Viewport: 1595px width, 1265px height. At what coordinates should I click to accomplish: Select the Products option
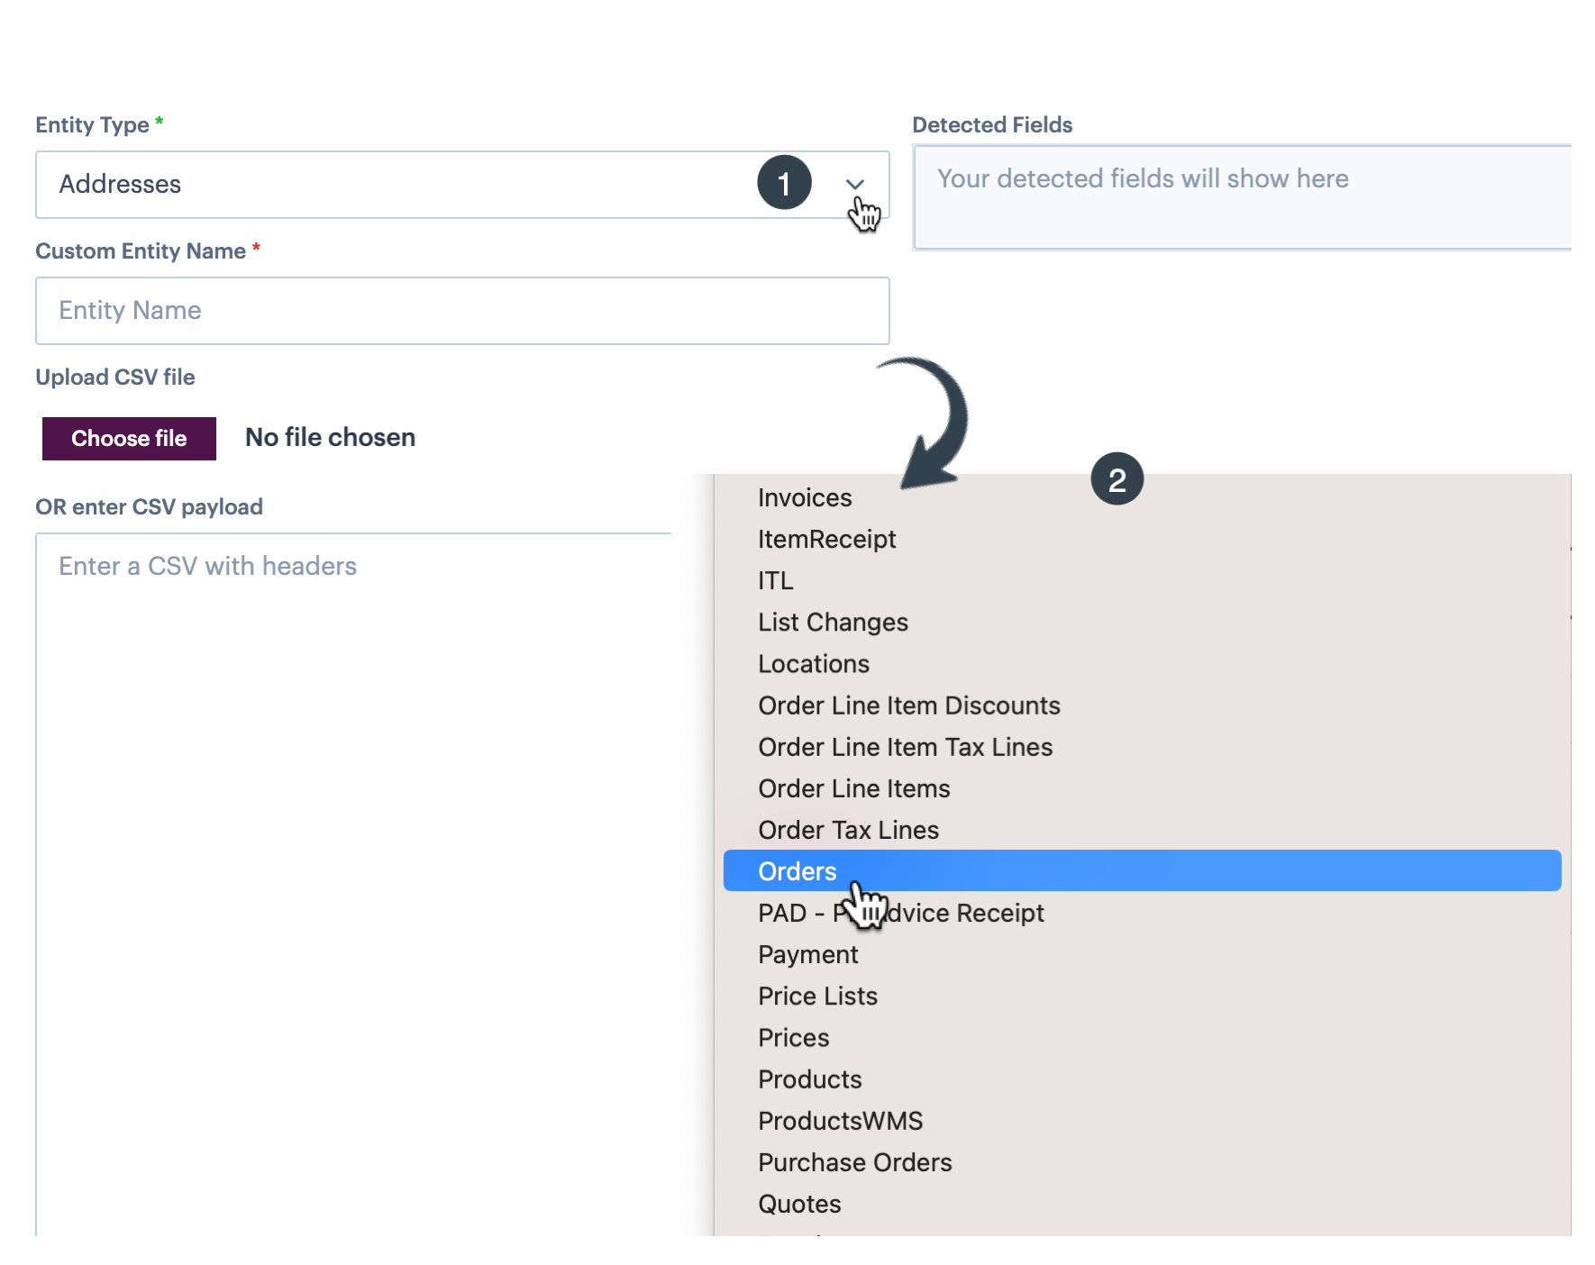pos(809,1079)
